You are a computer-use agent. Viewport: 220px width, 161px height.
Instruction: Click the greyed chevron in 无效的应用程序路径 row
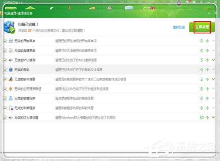tap(213, 88)
